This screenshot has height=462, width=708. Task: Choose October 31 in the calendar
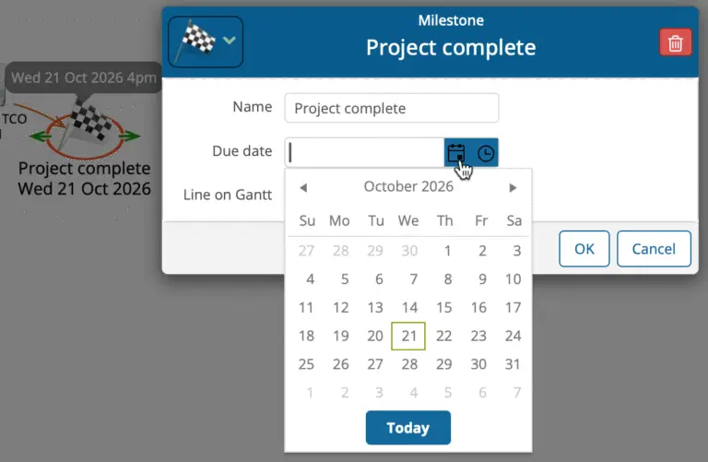513,364
